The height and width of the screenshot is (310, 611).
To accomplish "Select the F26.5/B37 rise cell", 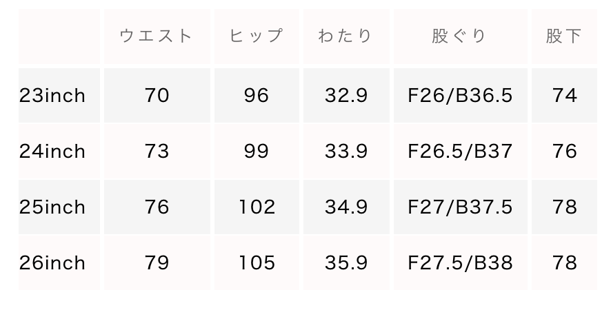I will pyautogui.click(x=460, y=152).
